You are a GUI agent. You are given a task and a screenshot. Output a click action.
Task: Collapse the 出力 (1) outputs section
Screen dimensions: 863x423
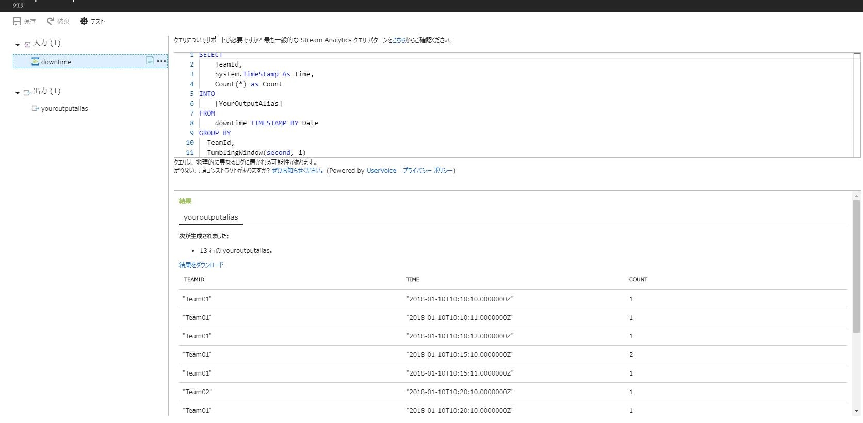[18, 93]
